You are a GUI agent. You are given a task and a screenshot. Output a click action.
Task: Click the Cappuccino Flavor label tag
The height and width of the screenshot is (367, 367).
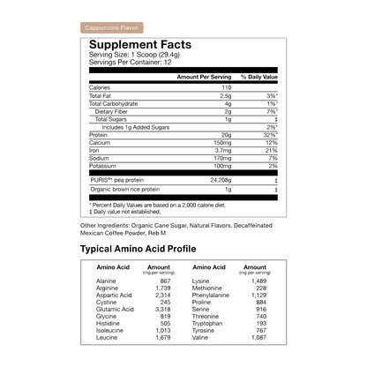click(x=112, y=27)
